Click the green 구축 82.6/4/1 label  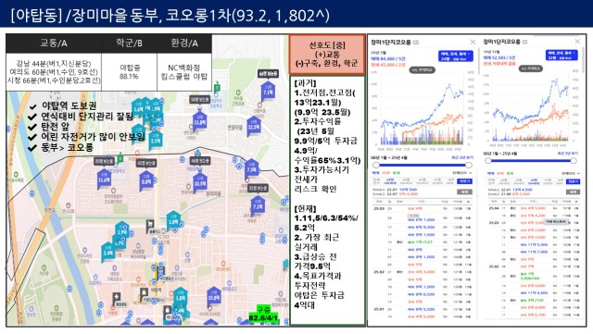(264, 315)
